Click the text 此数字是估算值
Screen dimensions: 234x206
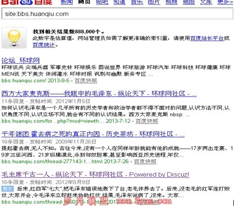point(52,38)
